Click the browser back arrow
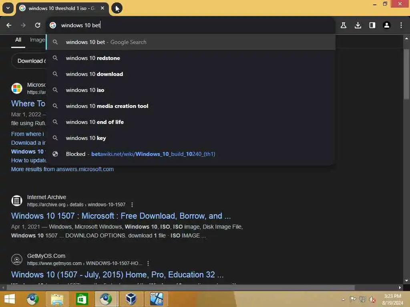Image resolution: width=410 pixels, height=307 pixels. [x=9, y=25]
